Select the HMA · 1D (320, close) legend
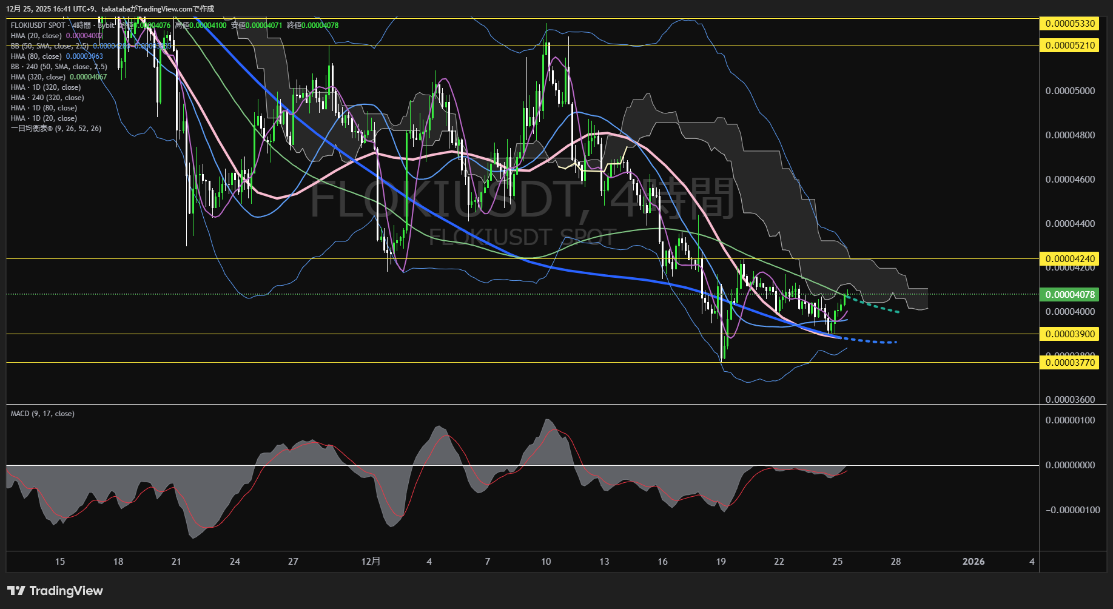The width and height of the screenshot is (1113, 609). [x=45, y=87]
